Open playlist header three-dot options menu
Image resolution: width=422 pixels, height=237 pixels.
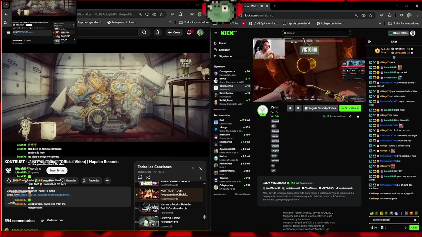coord(193,169)
